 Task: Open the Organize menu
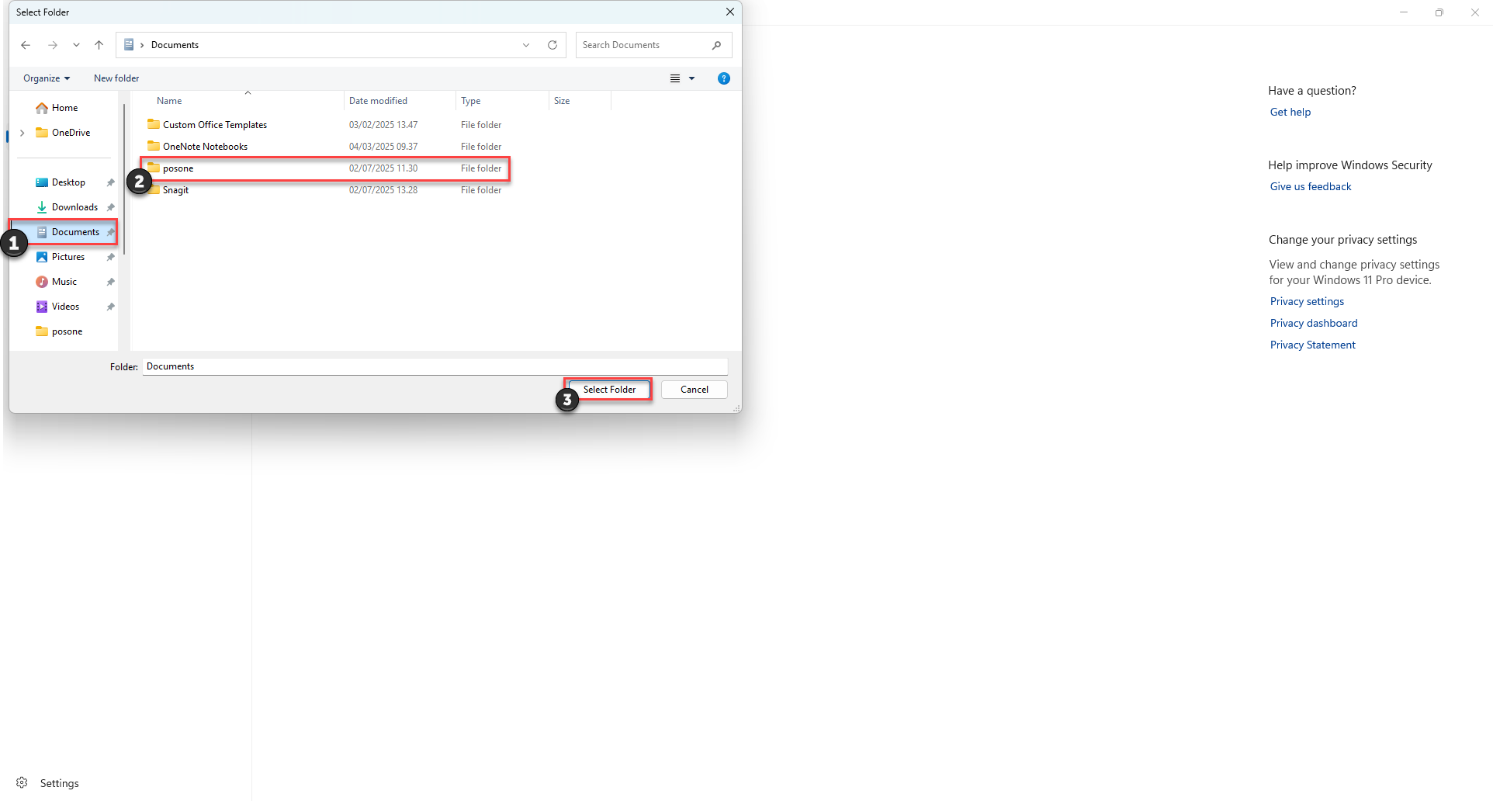tap(47, 78)
